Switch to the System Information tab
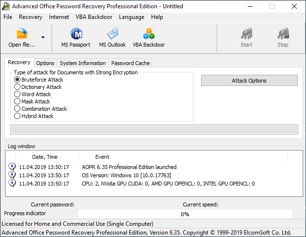This screenshot has height=237, width=306. (83, 63)
